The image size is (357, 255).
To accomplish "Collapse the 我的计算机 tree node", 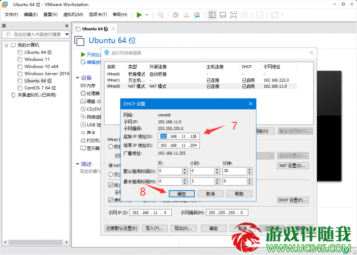I will pos(7,45).
